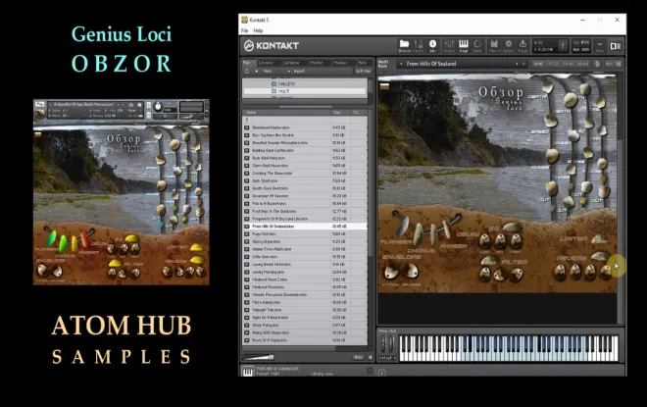Click the pitch bend wheel
647x407 pixels.
tap(383, 344)
